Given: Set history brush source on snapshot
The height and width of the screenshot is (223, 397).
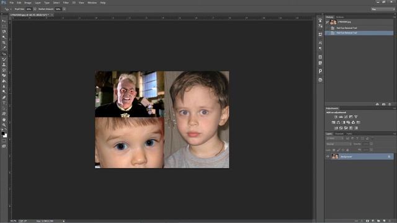Looking at the screenshot, I should click(327, 22).
